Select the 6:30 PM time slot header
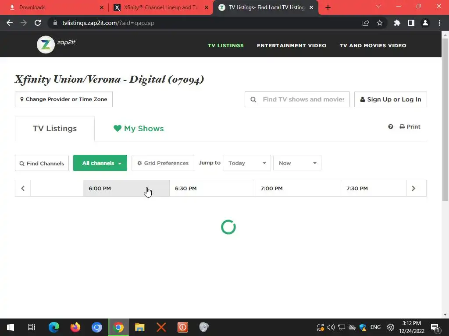Screen dimensions: 449x336 pyautogui.click(x=212, y=188)
